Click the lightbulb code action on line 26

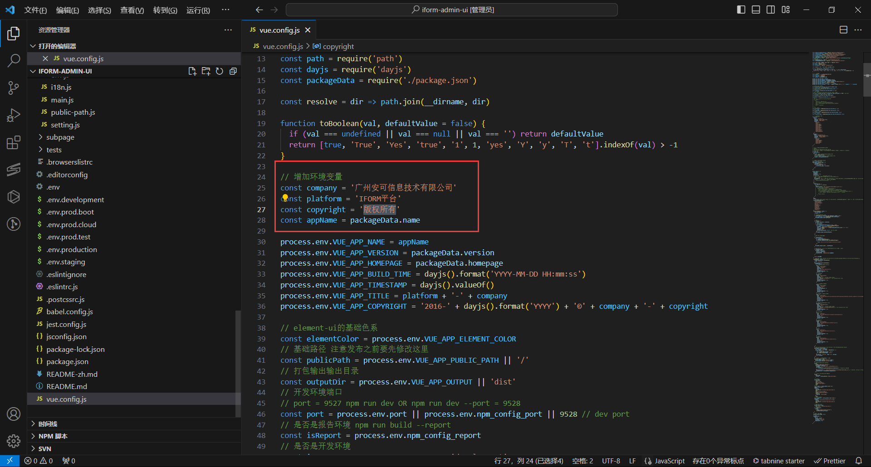pyautogui.click(x=285, y=198)
